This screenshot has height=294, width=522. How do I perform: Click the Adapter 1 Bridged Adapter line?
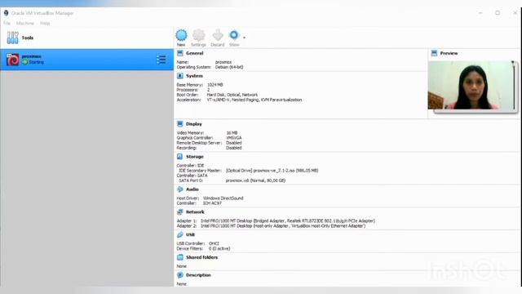pos(276,220)
